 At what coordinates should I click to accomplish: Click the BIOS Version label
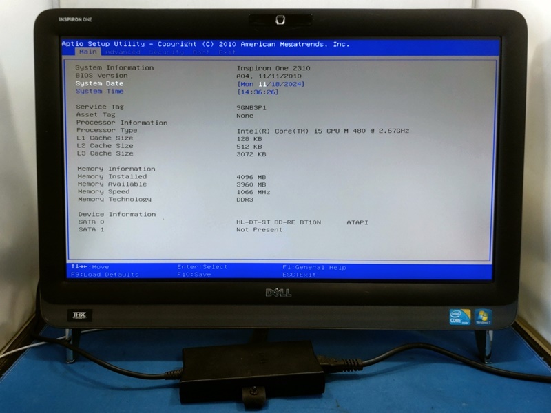pos(101,76)
